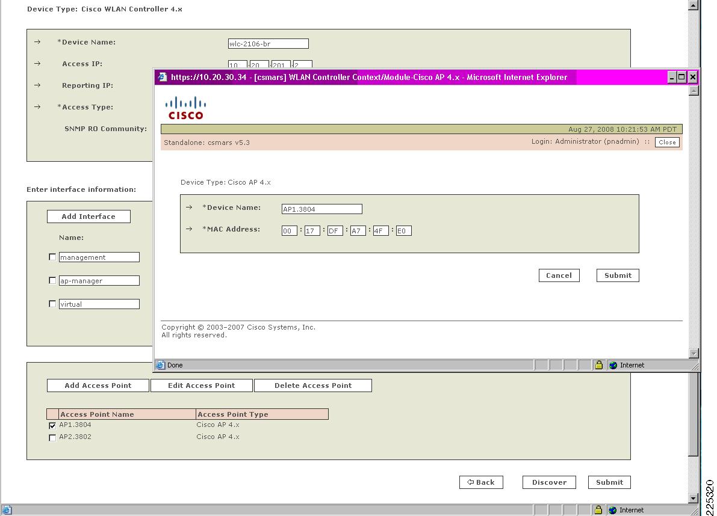
Task: Tick the ap-manager interface checkbox
Action: click(52, 280)
